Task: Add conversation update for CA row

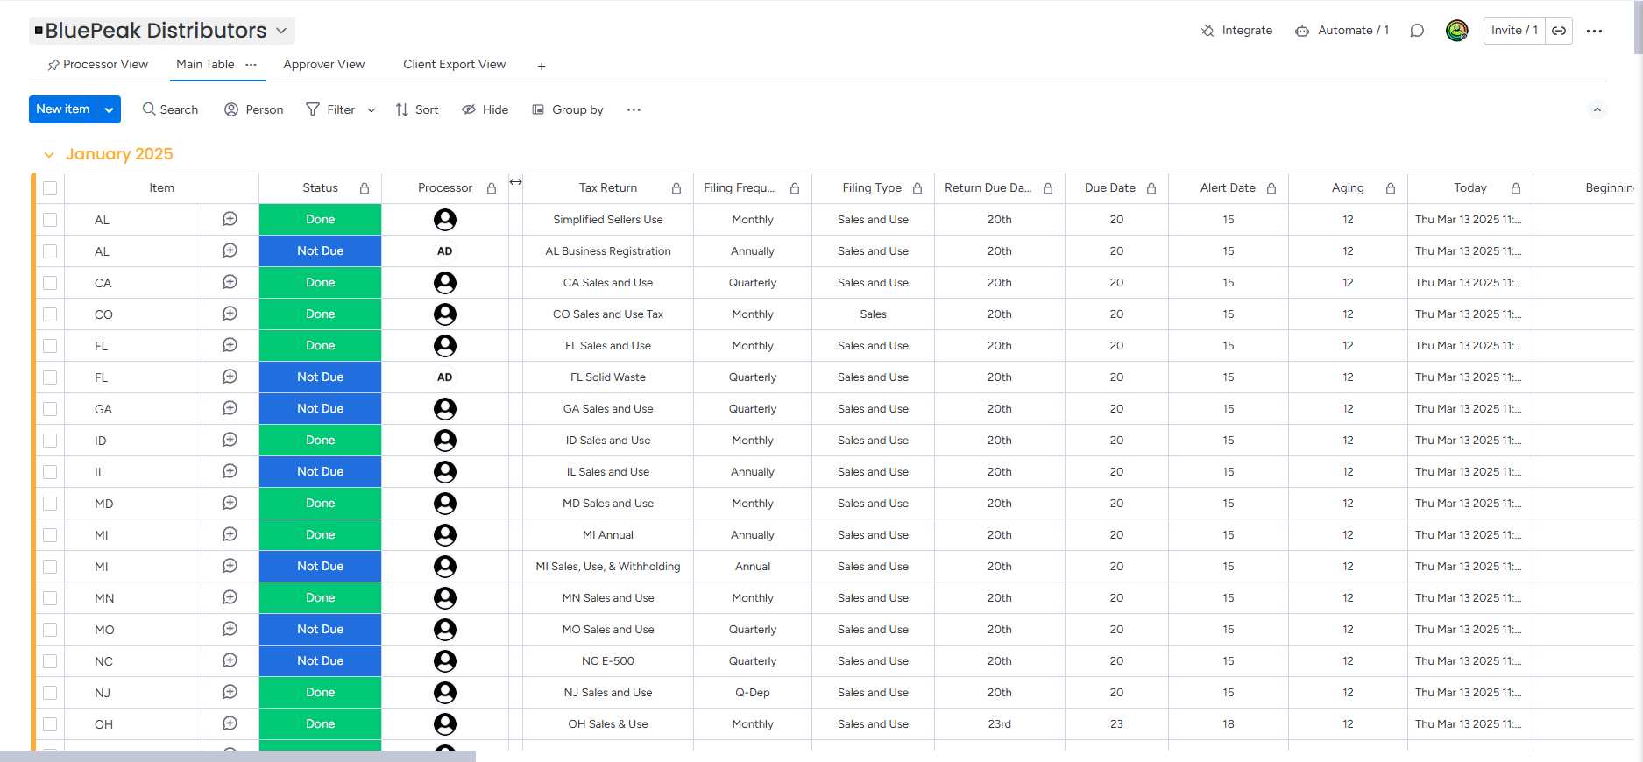Action: coord(230,282)
